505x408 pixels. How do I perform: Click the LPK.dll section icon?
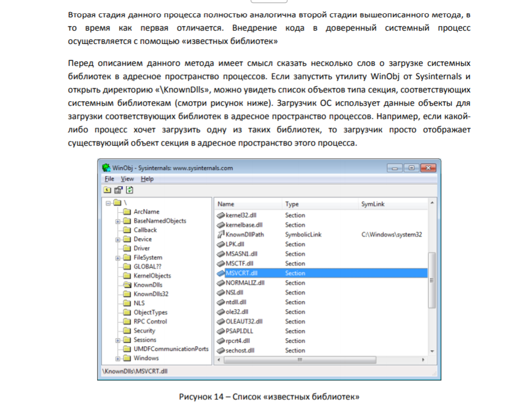click(x=221, y=244)
